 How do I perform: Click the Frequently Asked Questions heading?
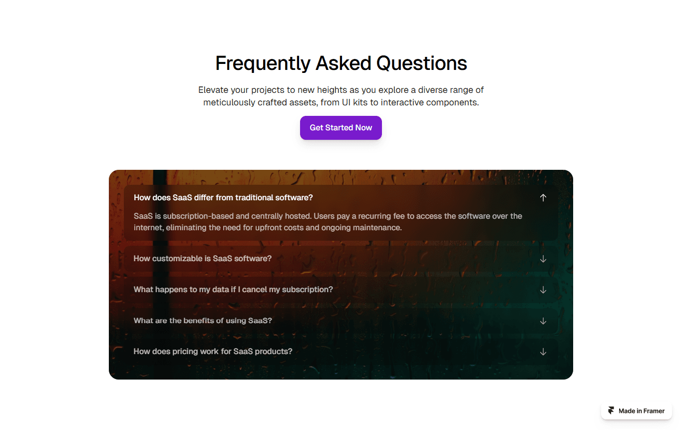point(341,63)
